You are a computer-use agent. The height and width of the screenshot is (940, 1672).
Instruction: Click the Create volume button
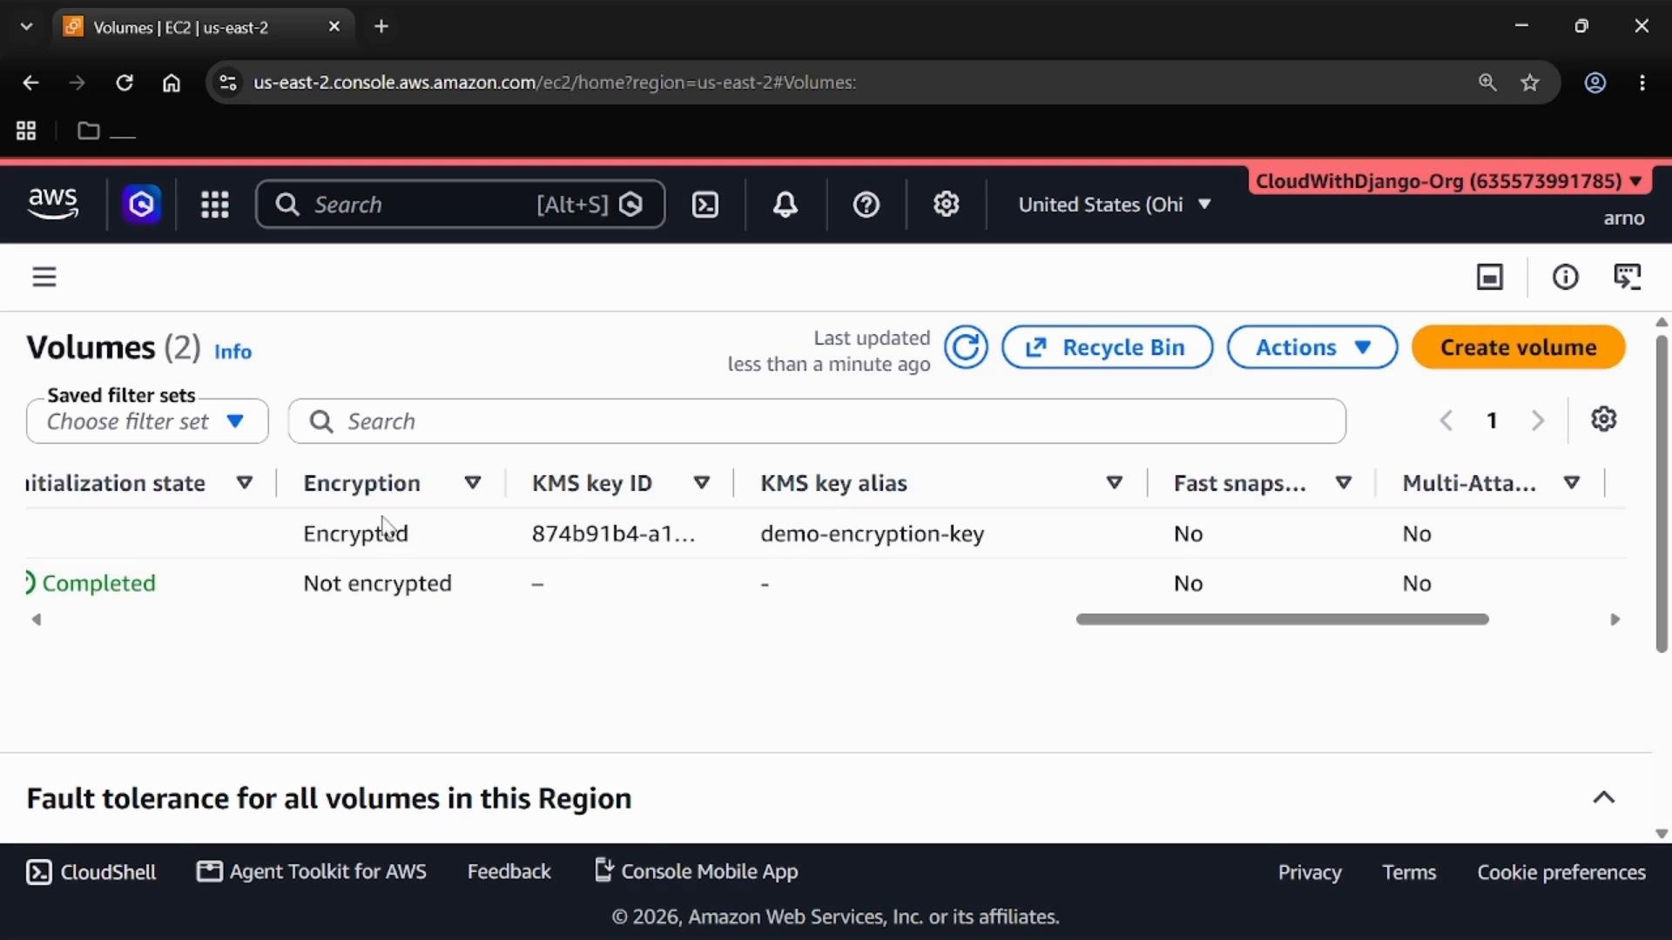pos(1518,347)
